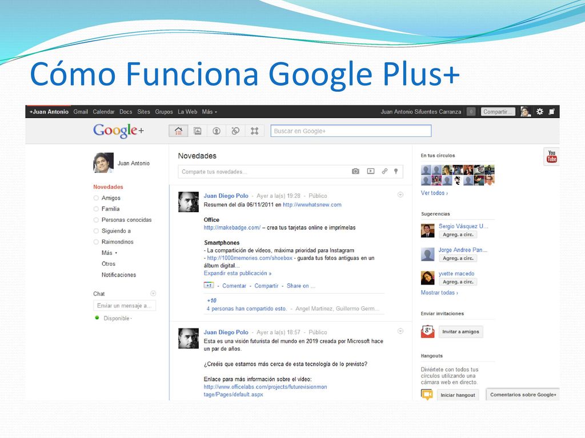The image size is (585, 438).
Task: Open Docs from the top bar
Action: coord(126,111)
